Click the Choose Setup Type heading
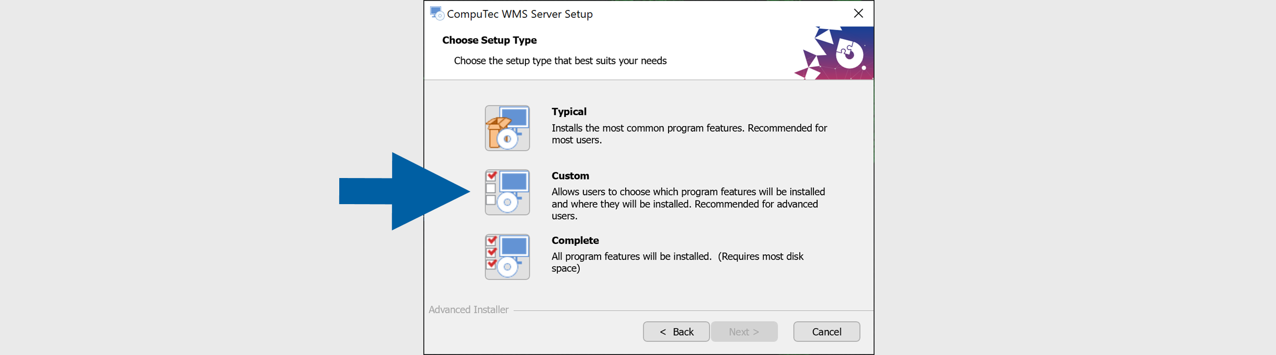 489,40
